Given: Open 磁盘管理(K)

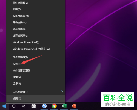Looking at the screenshot, I should (36, 29).
